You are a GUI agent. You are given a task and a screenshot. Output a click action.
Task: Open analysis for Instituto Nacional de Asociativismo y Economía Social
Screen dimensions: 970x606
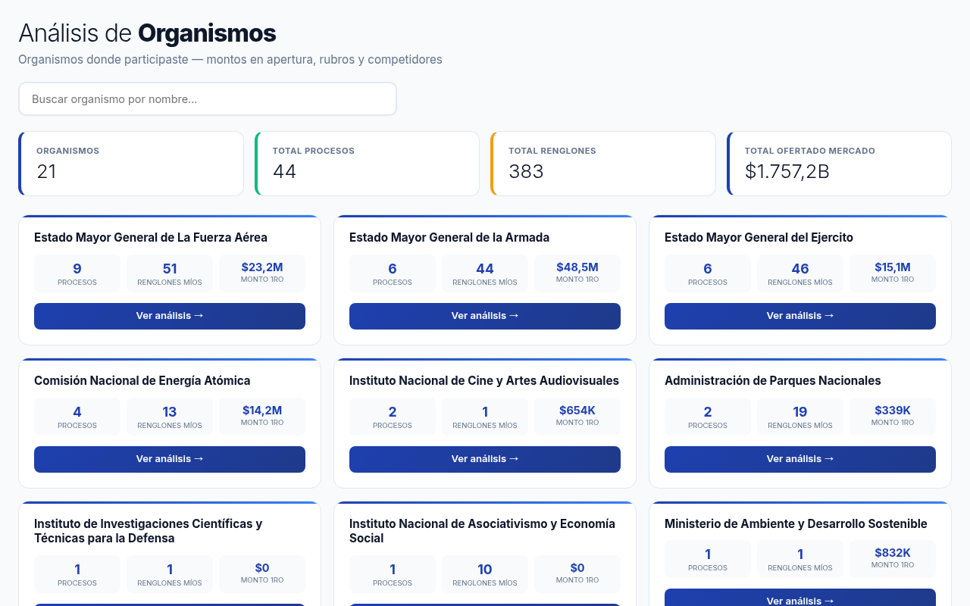(x=484, y=602)
